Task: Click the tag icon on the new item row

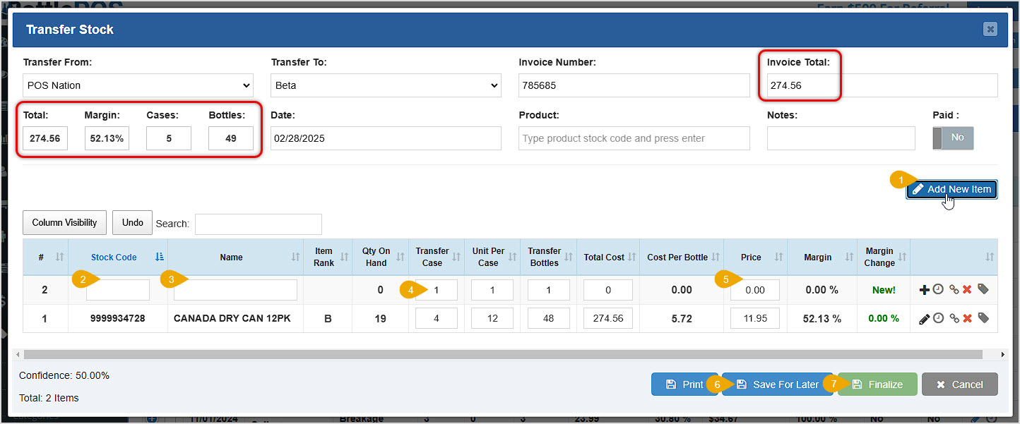Action: coord(983,289)
